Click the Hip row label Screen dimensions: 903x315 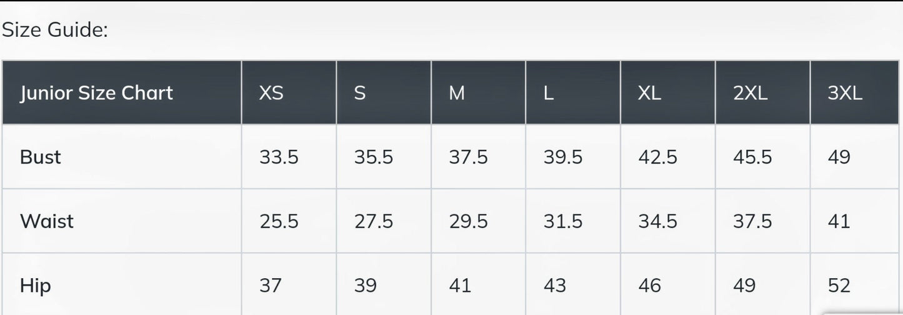(x=36, y=286)
